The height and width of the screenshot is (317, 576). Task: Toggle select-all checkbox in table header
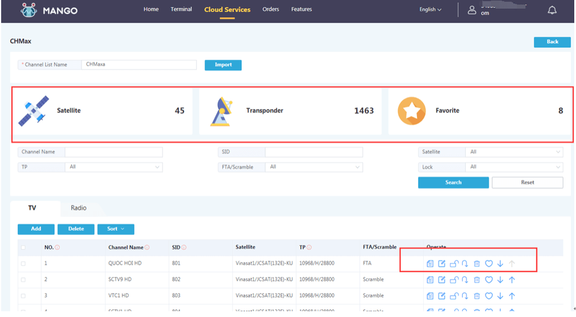[x=23, y=248]
